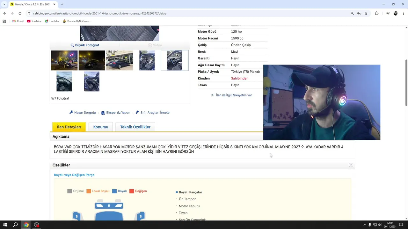
Task: Collapse the Özellikler section arrow
Action: [351, 165]
